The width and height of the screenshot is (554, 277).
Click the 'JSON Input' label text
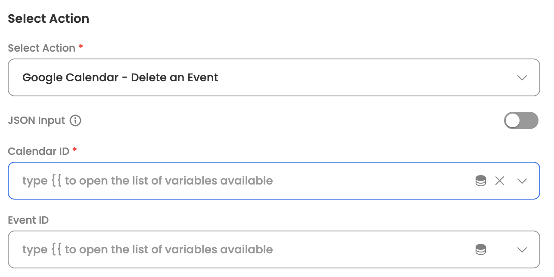point(37,120)
